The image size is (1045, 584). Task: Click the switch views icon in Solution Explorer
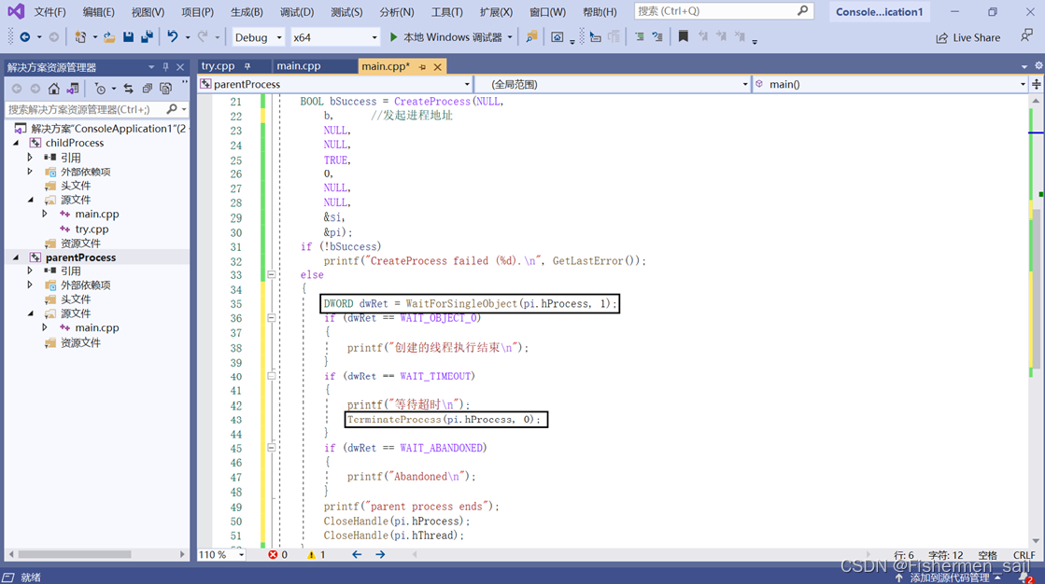[x=73, y=89]
